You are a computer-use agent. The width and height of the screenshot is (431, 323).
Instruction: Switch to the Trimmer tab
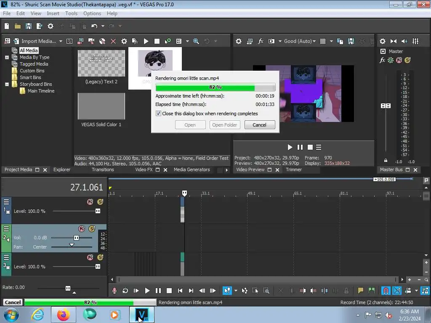[x=293, y=170]
